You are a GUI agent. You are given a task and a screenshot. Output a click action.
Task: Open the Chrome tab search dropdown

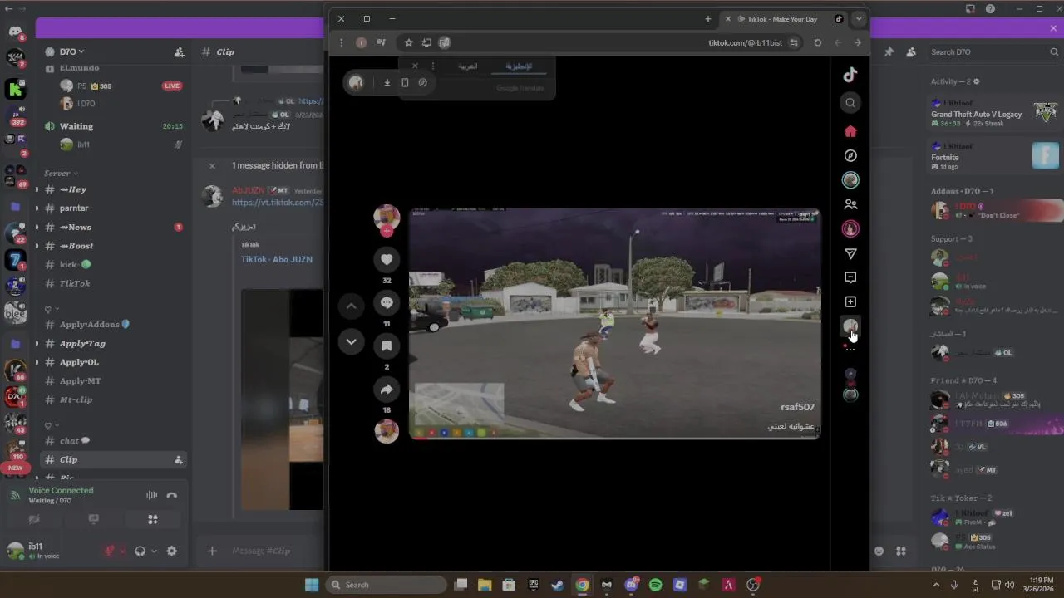tap(859, 18)
